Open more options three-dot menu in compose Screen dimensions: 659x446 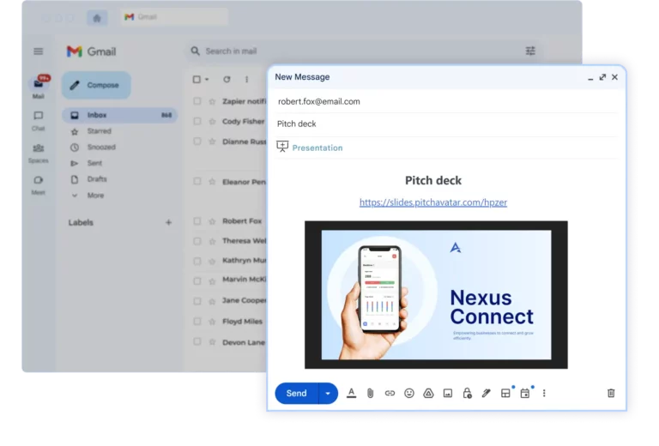(x=544, y=393)
